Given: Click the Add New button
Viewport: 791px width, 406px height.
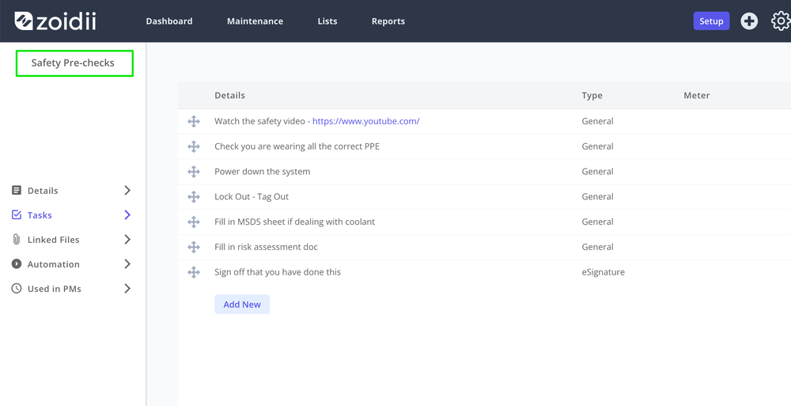Looking at the screenshot, I should 242,305.
